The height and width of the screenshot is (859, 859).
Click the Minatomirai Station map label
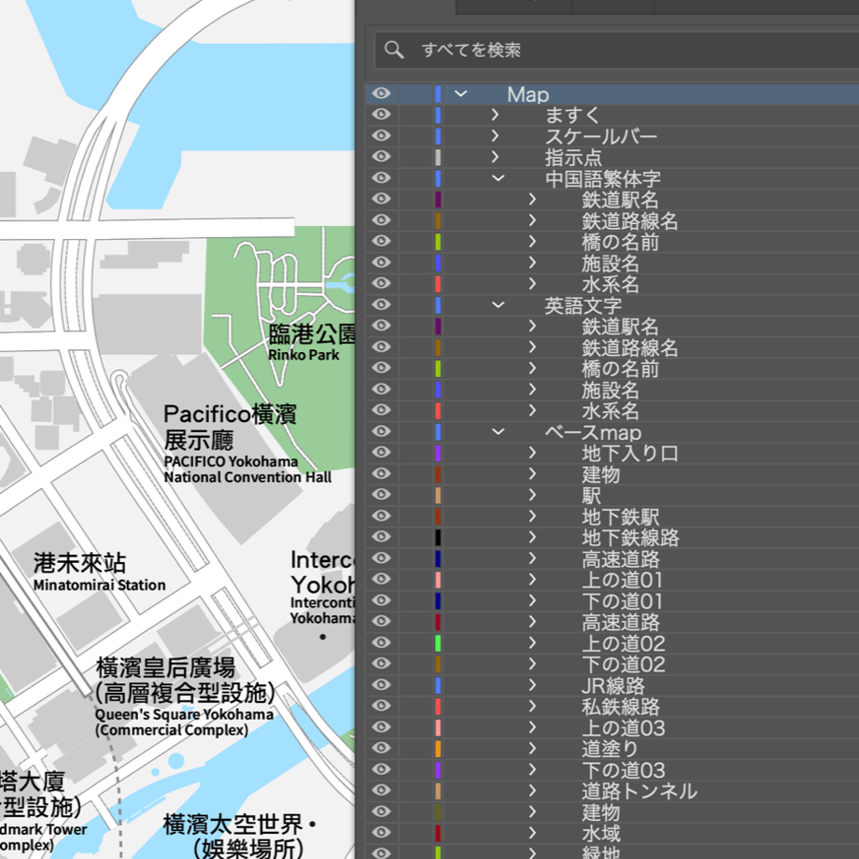point(99,585)
